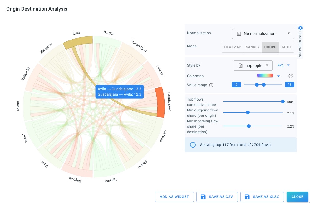Click Add as Widget button

[174, 197]
